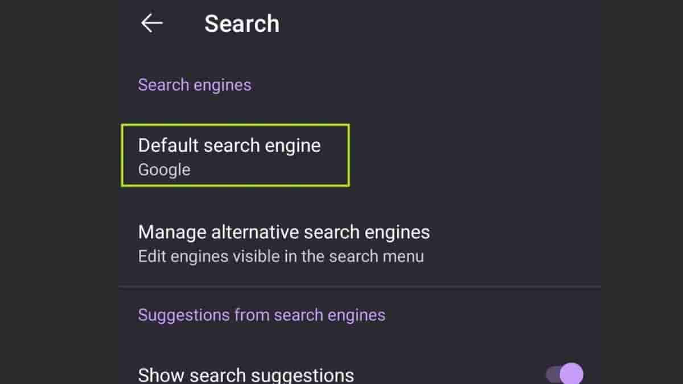Click the horizontal divider above Suggestions
The image size is (683, 384).
tap(360, 286)
